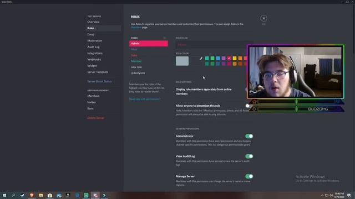Open Microsoft Store from the taskbar

pos(50,195)
